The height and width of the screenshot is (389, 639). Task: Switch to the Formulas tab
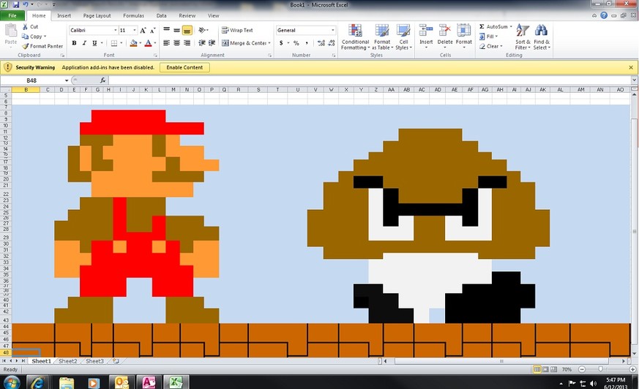[134, 16]
